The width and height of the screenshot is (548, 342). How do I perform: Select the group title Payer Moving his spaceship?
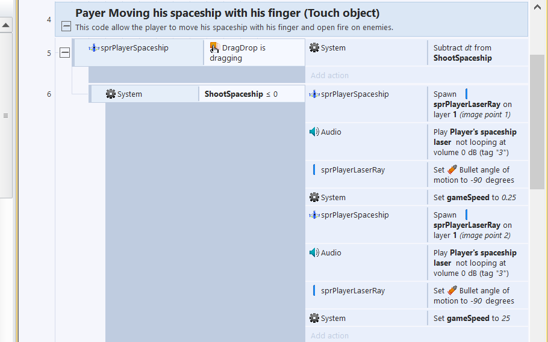[228, 13]
